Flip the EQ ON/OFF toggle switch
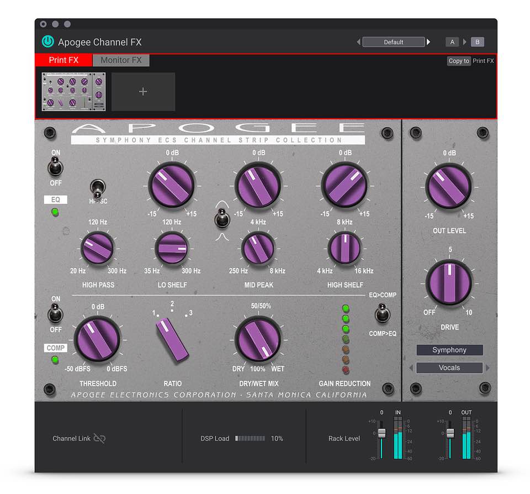This screenshot has height=494, width=530. click(x=55, y=166)
